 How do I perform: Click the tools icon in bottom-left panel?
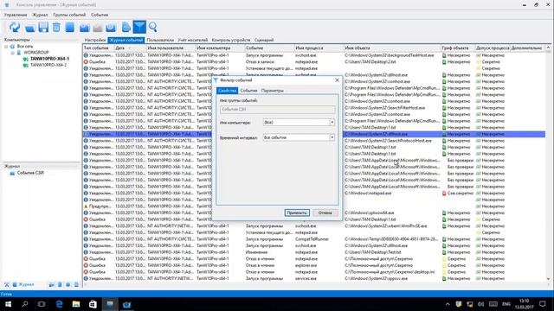coord(6,284)
